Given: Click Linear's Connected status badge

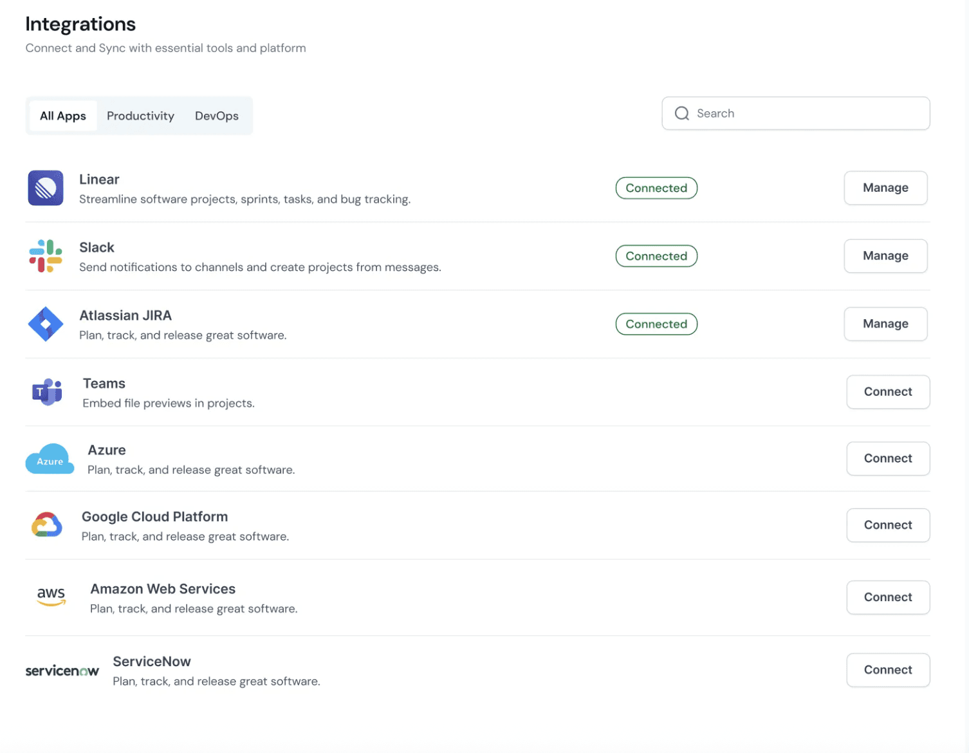Looking at the screenshot, I should pyautogui.click(x=656, y=188).
